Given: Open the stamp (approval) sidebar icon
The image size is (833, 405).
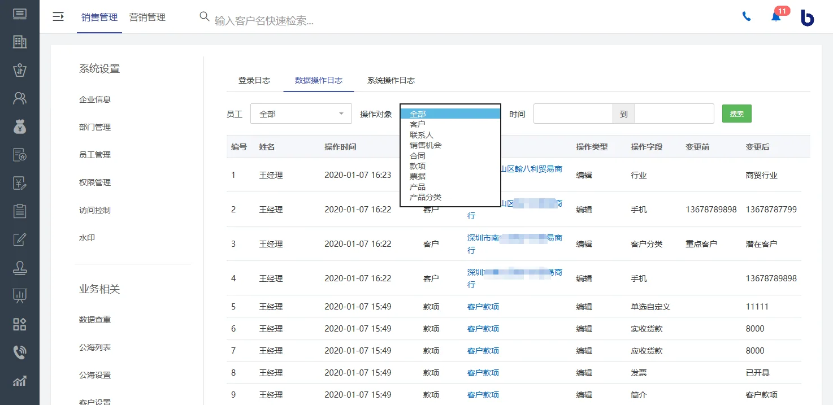Looking at the screenshot, I should 20,268.
